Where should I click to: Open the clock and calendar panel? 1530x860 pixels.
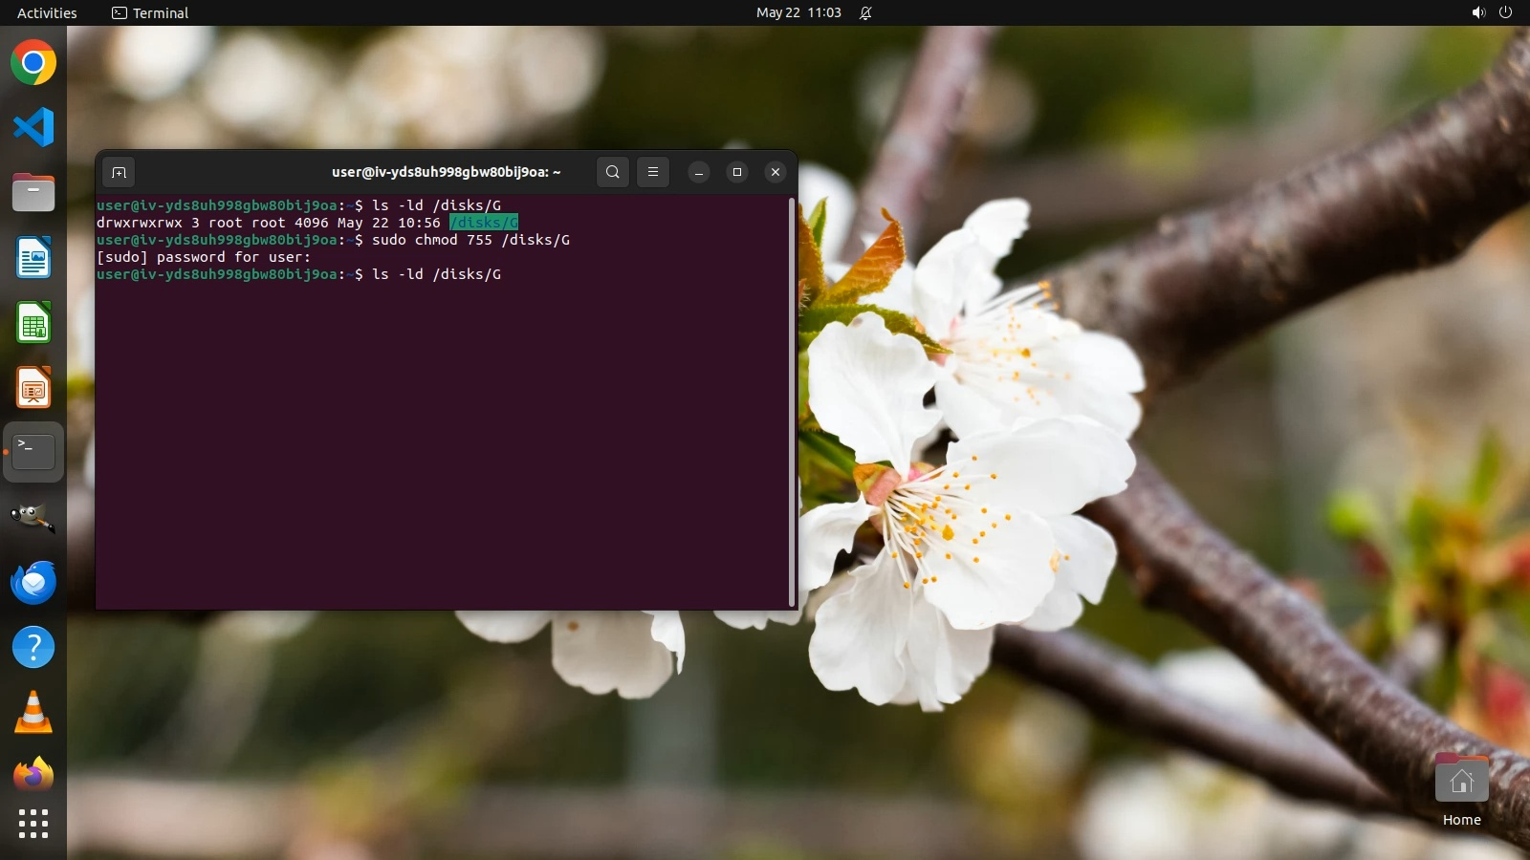798,12
